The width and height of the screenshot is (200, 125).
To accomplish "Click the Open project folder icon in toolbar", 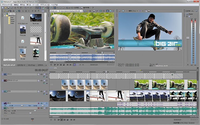I will [5, 8].
